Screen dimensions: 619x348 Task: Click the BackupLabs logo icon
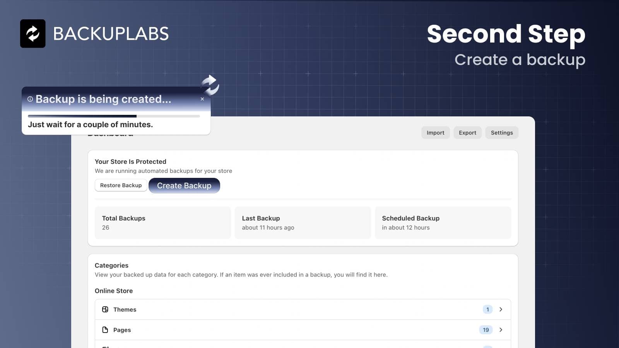coord(33,34)
